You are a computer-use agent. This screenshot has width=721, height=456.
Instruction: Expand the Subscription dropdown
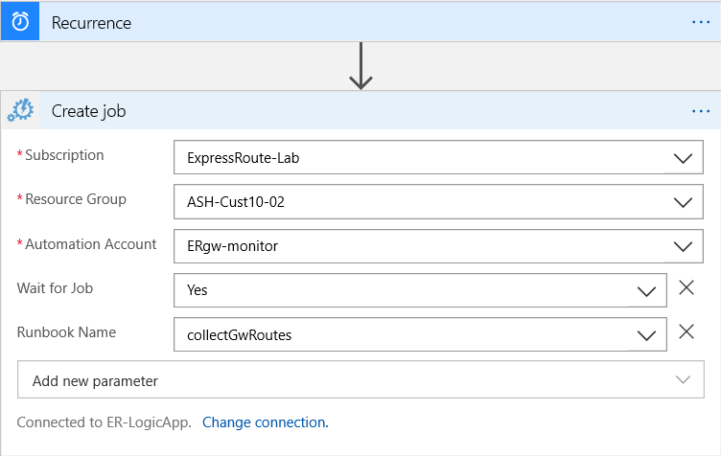click(683, 158)
